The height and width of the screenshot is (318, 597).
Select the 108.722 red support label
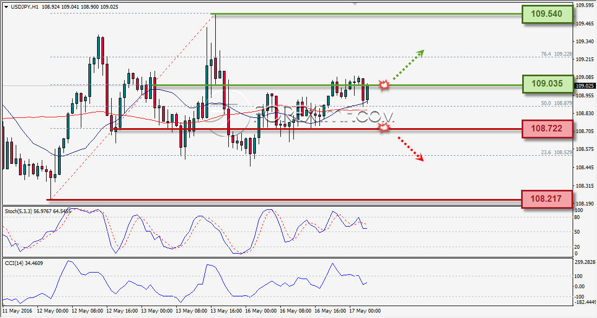pyautogui.click(x=547, y=128)
